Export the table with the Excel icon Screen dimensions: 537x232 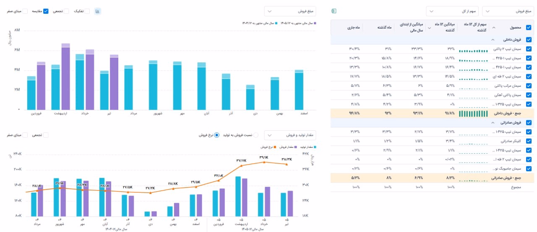pos(334,11)
